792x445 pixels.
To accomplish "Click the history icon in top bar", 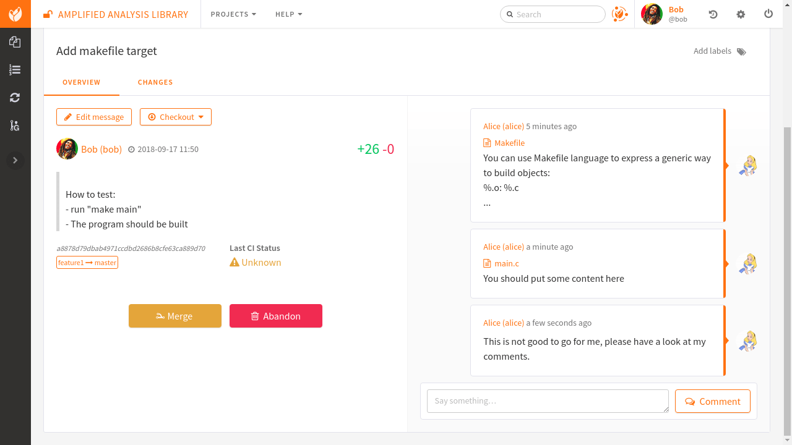I will pyautogui.click(x=713, y=14).
